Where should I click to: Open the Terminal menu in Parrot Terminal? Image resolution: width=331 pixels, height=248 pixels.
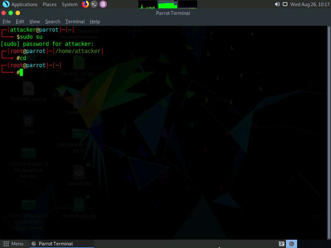[x=75, y=21]
